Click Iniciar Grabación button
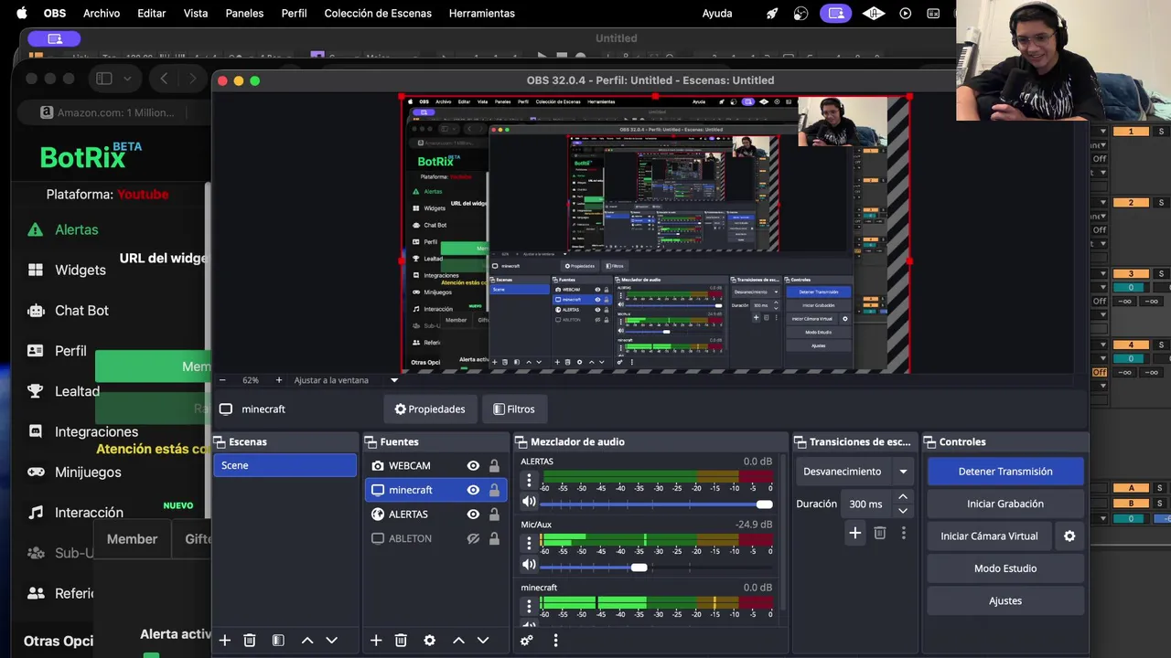This screenshot has height=658, width=1171. tap(1005, 504)
